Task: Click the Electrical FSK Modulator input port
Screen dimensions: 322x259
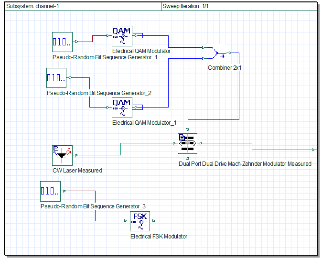Action: [x=126, y=221]
